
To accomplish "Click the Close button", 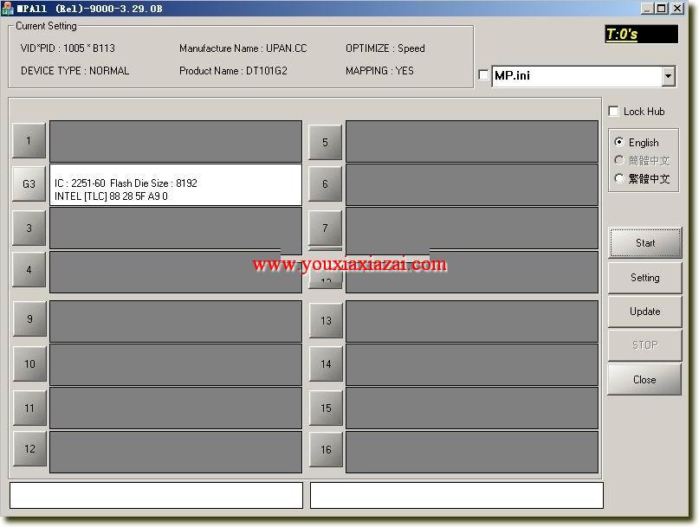I will tap(644, 380).
